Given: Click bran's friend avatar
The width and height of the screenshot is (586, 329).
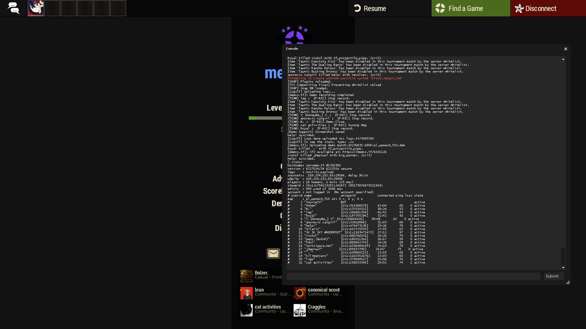Looking at the screenshot, I should click(x=246, y=293).
